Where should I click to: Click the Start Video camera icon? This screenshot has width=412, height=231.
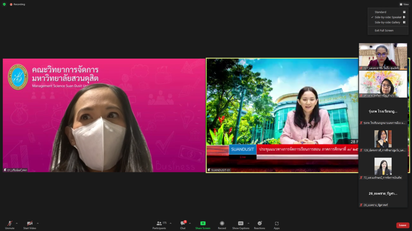click(x=30, y=223)
